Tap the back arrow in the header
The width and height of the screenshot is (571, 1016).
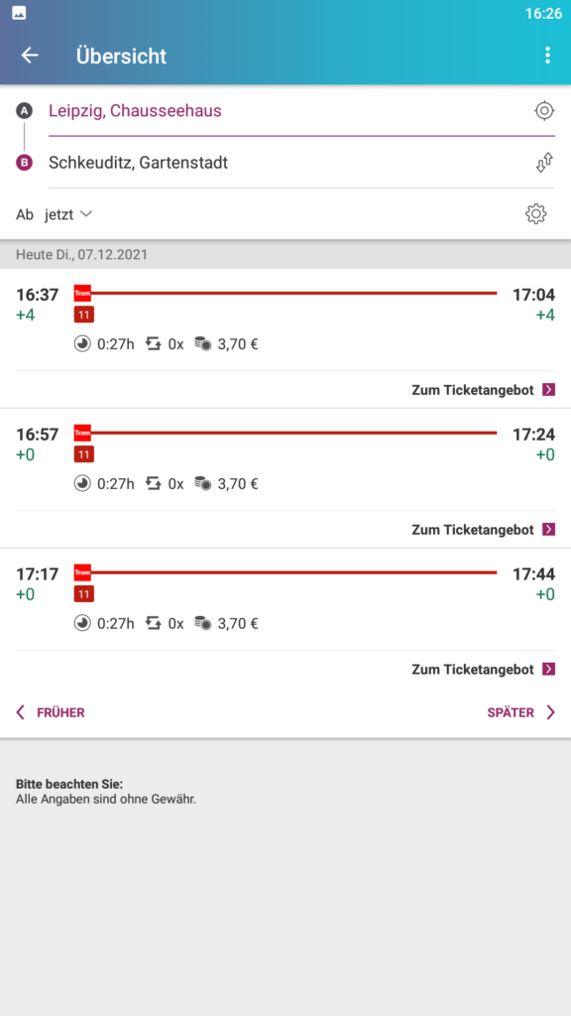30,56
